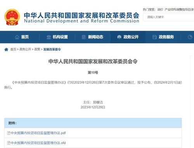Click National Development and Reform Commission text
The width and height of the screenshot is (194, 148).
pos(81,21)
